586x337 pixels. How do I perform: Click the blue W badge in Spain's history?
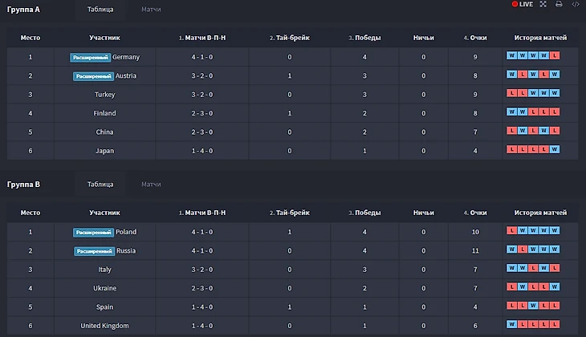533,306
